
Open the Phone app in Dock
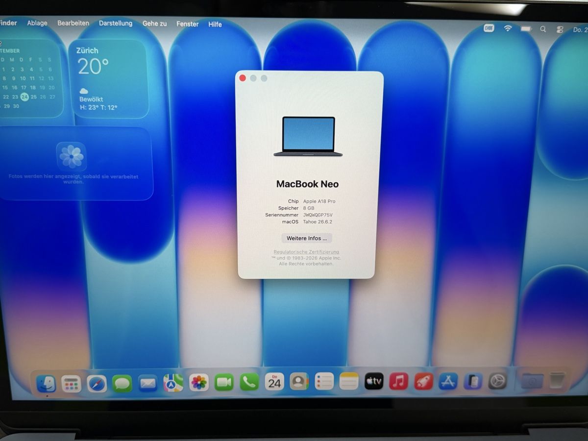[x=249, y=382]
